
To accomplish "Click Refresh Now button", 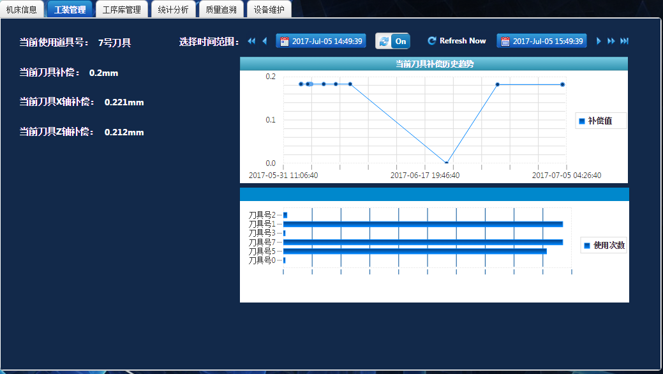I will tap(457, 41).
